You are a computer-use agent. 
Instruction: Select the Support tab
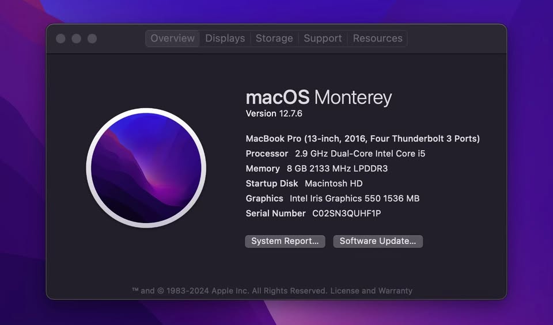[323, 39]
